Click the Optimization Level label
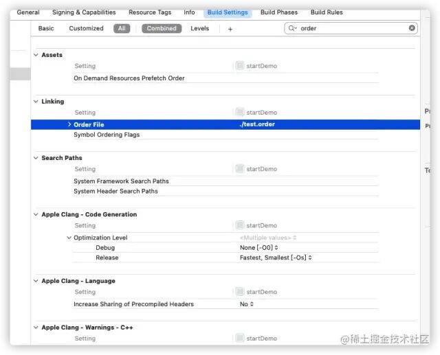Viewport: 440px width, 355px height. click(x=100, y=238)
